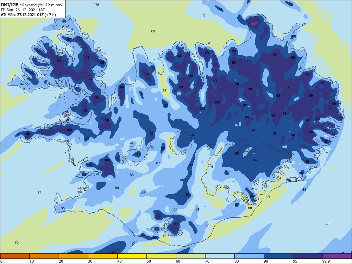Select the map humidity value '58'
This screenshot has height=264, width=352.
pyautogui.click(x=250, y=208)
